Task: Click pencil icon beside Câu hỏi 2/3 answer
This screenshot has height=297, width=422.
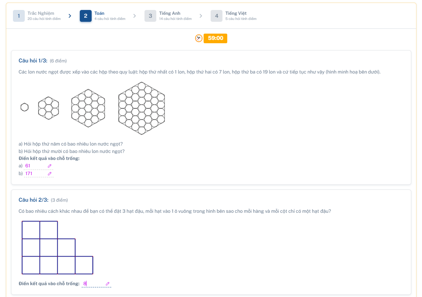Action: click(108, 284)
